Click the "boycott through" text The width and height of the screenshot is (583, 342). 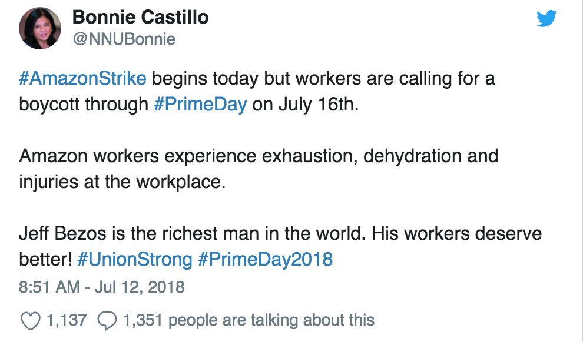click(83, 104)
